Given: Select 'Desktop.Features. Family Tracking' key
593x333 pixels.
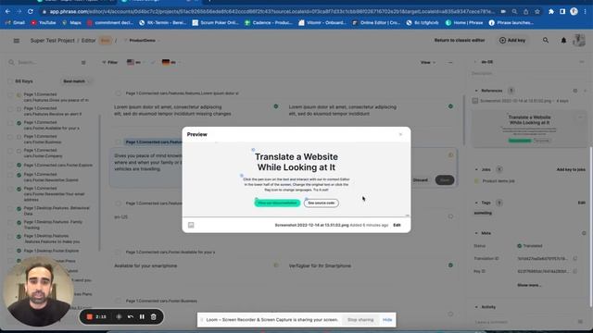Looking at the screenshot, I should tap(53, 225).
